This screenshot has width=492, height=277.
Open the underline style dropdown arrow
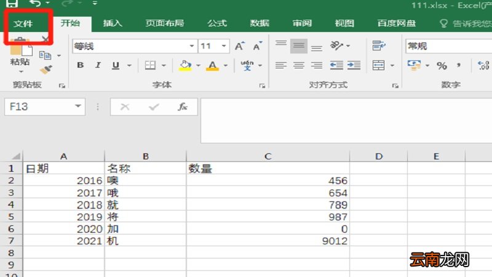coord(129,66)
